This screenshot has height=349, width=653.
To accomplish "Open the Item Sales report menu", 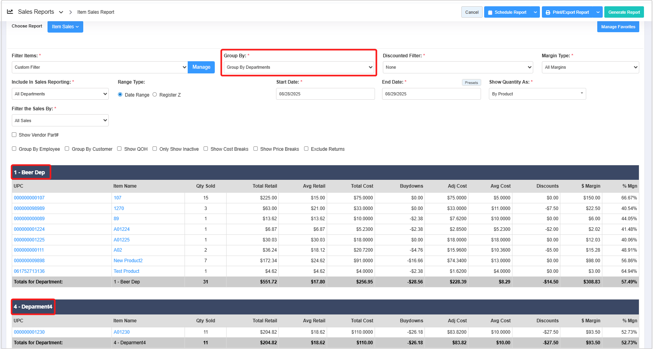I will point(65,27).
